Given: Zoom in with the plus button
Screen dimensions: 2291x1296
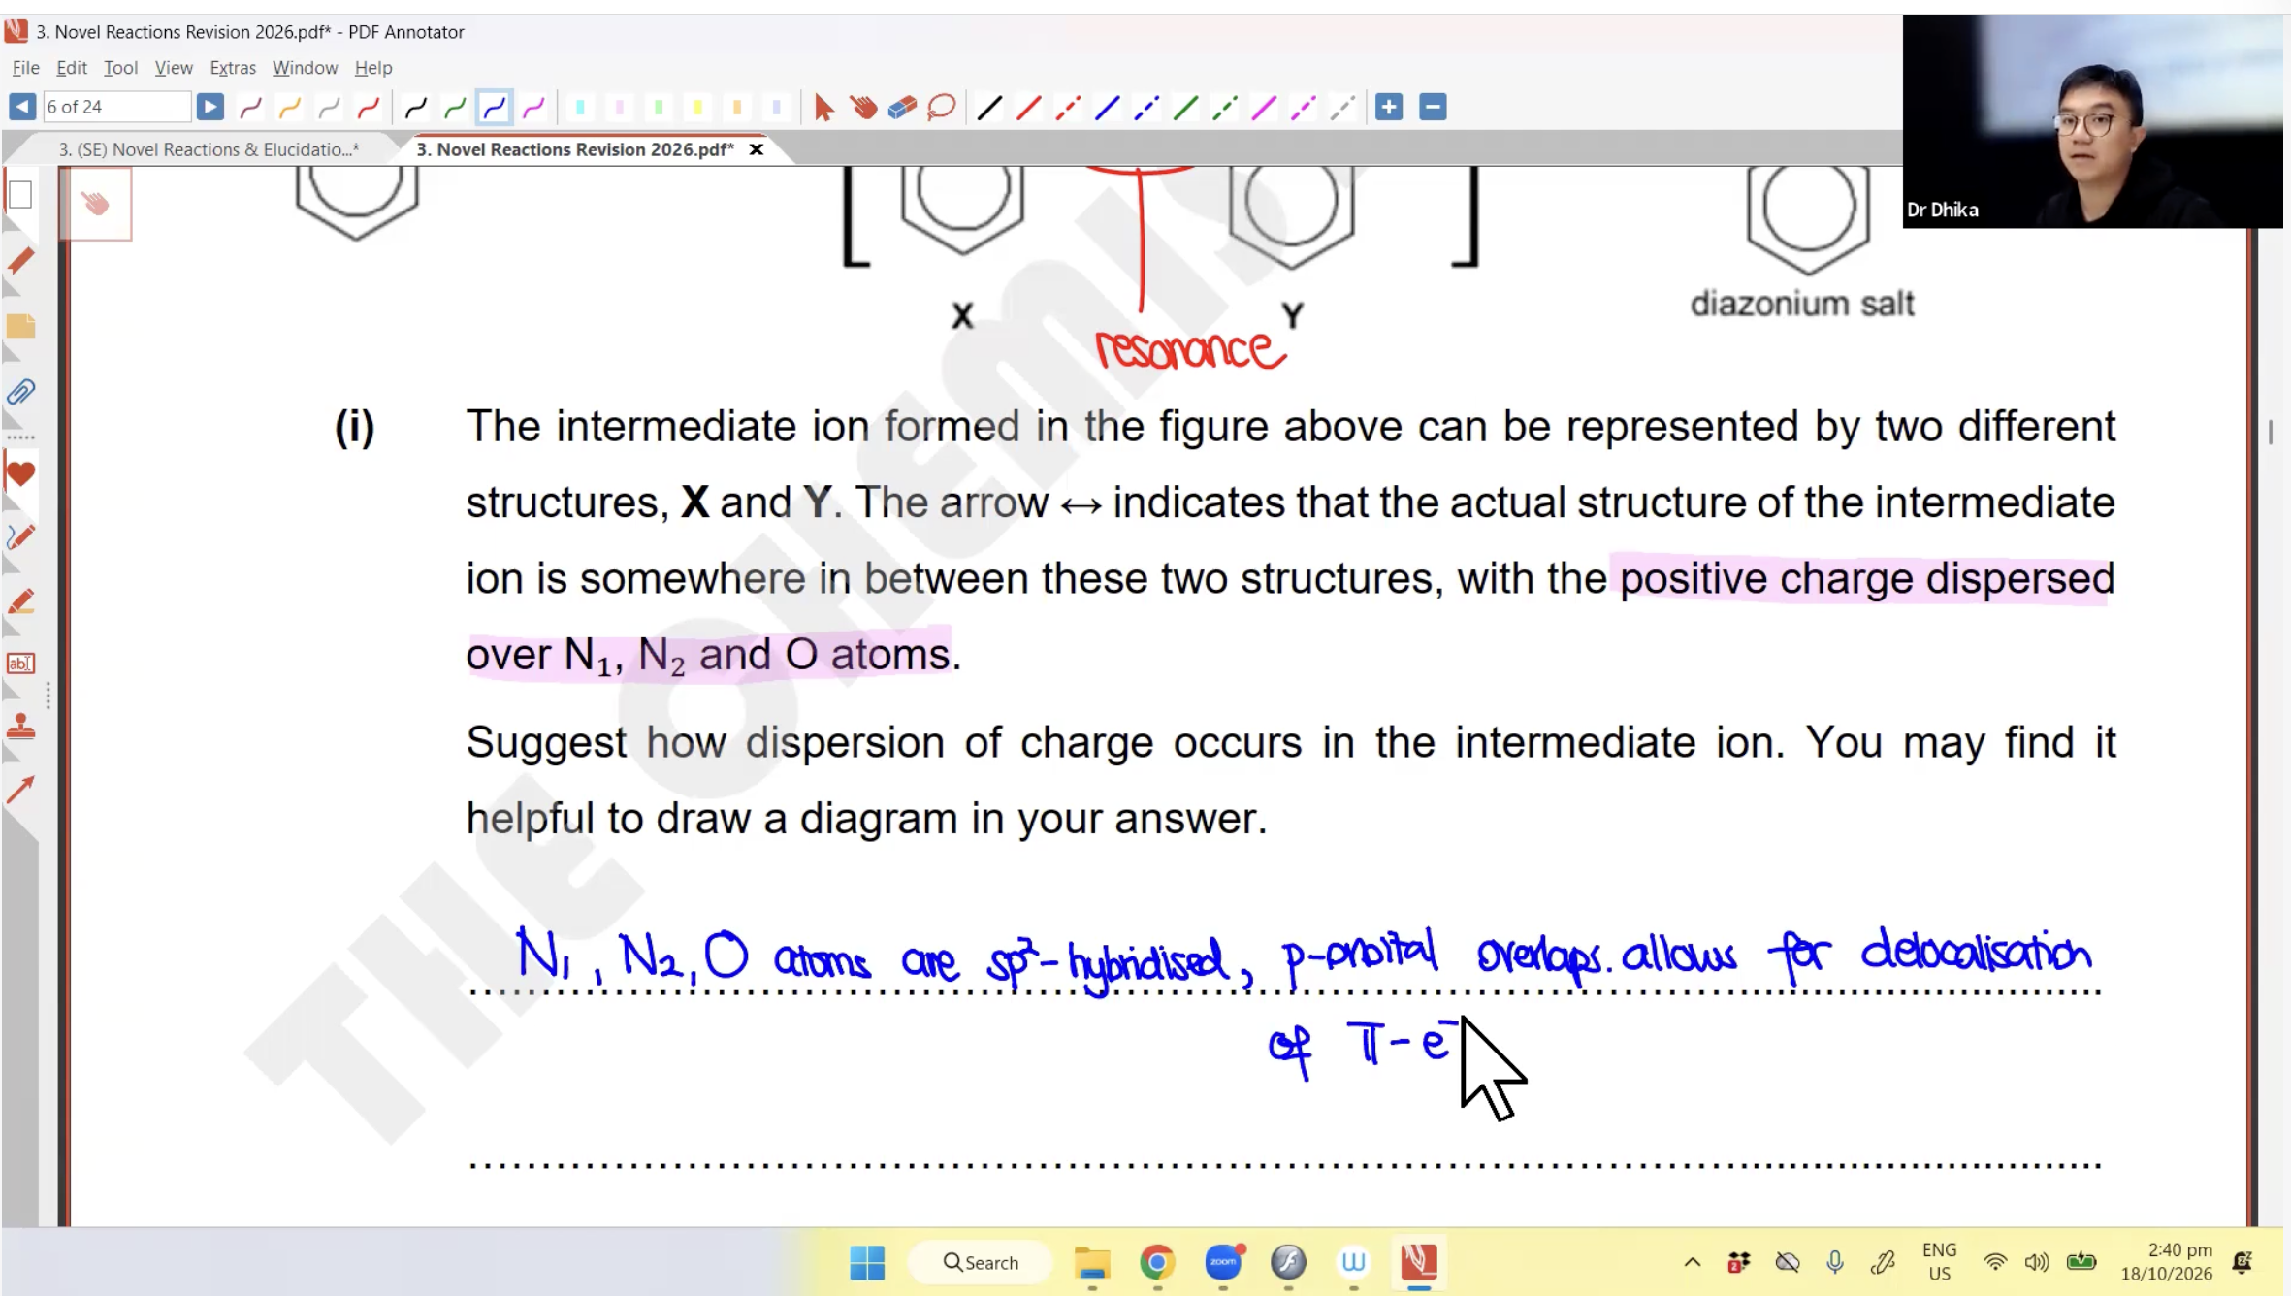Looking at the screenshot, I should click(x=1389, y=107).
